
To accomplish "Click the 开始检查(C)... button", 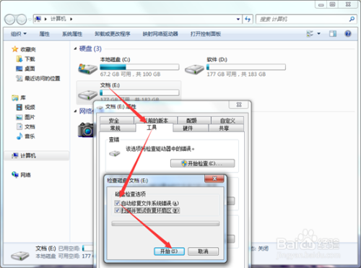I will pyautogui.click(x=202, y=163).
